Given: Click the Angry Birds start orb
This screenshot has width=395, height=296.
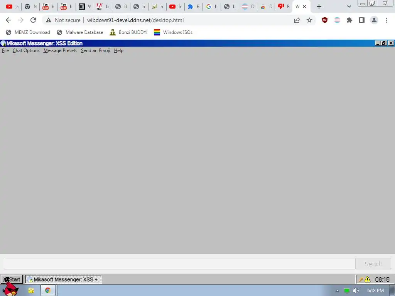Looking at the screenshot, I should [10, 290].
